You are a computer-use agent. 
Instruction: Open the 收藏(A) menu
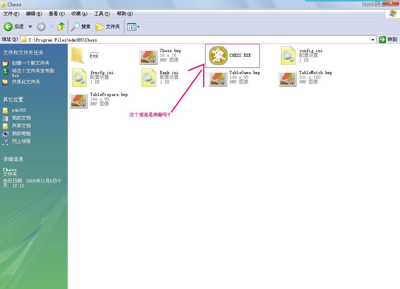pos(79,14)
